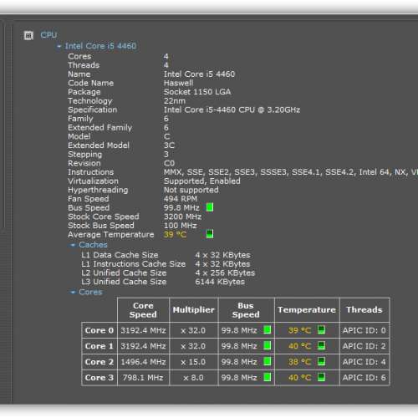This screenshot has width=418, height=418.
Task: Click Core 2 bus speed green indicator
Action: point(268,361)
